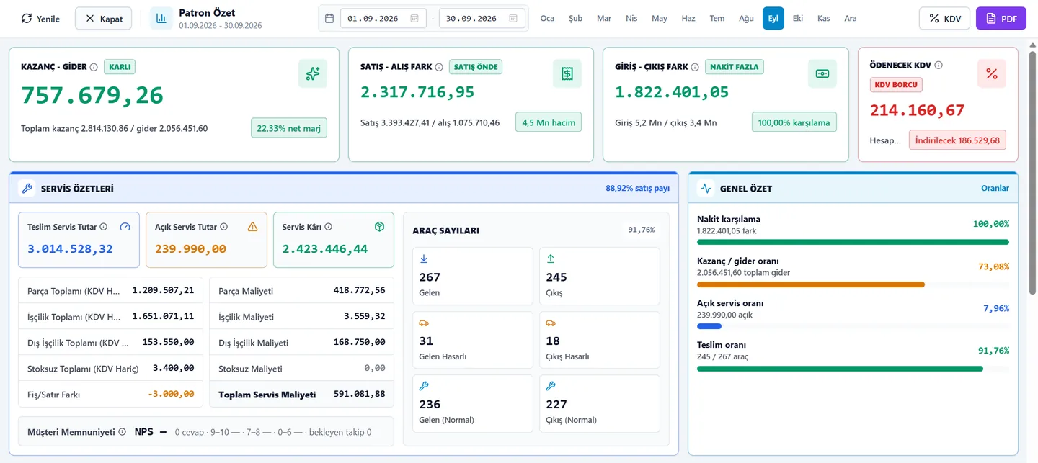The image size is (1038, 463).
Task: Click the Yenile refresh button
Action: [x=41, y=19]
